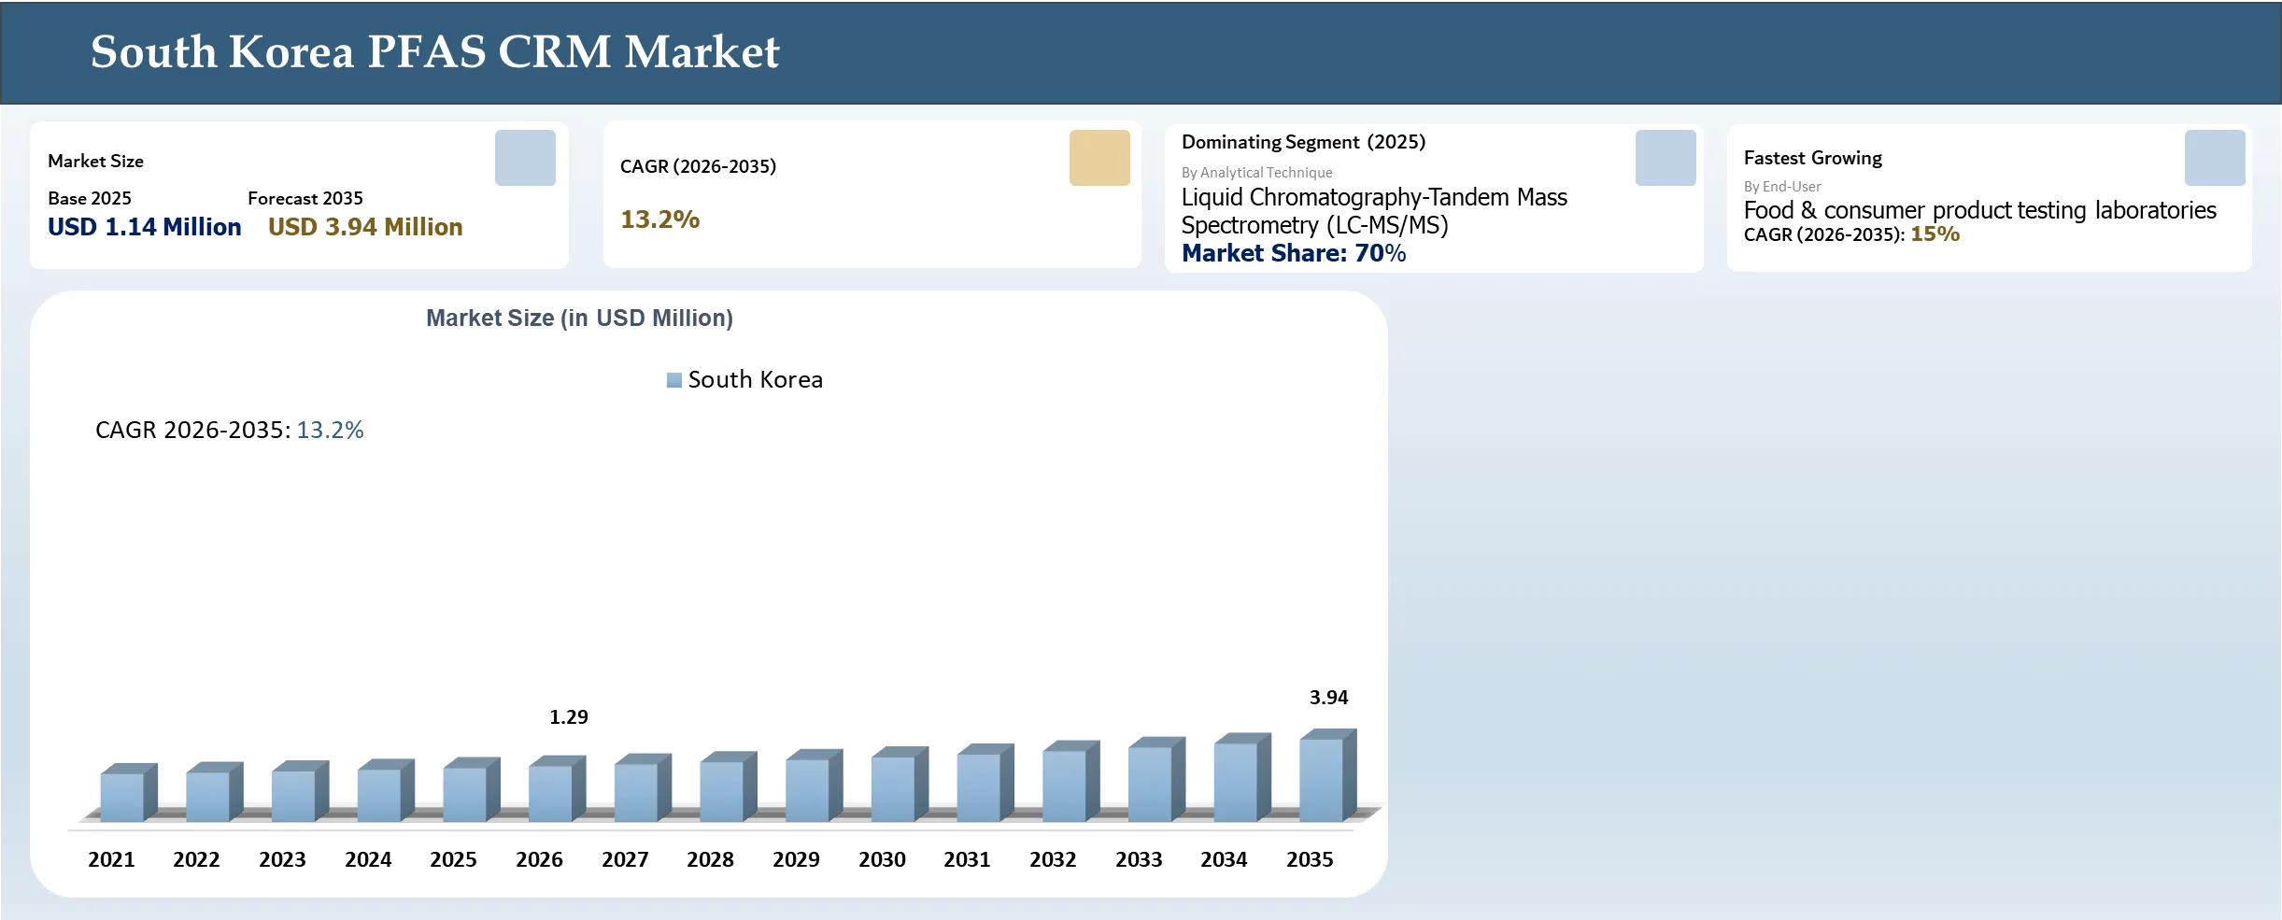Click the Market Size card heading

click(95, 162)
